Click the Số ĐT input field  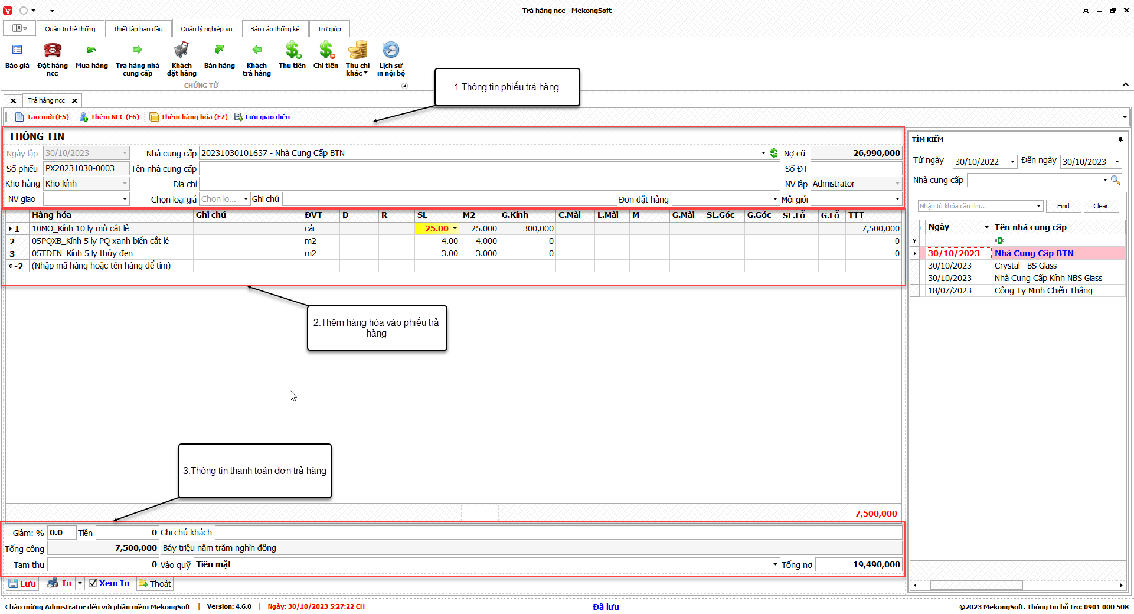856,168
